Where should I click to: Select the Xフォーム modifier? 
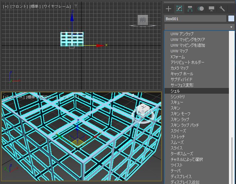coord(178,57)
